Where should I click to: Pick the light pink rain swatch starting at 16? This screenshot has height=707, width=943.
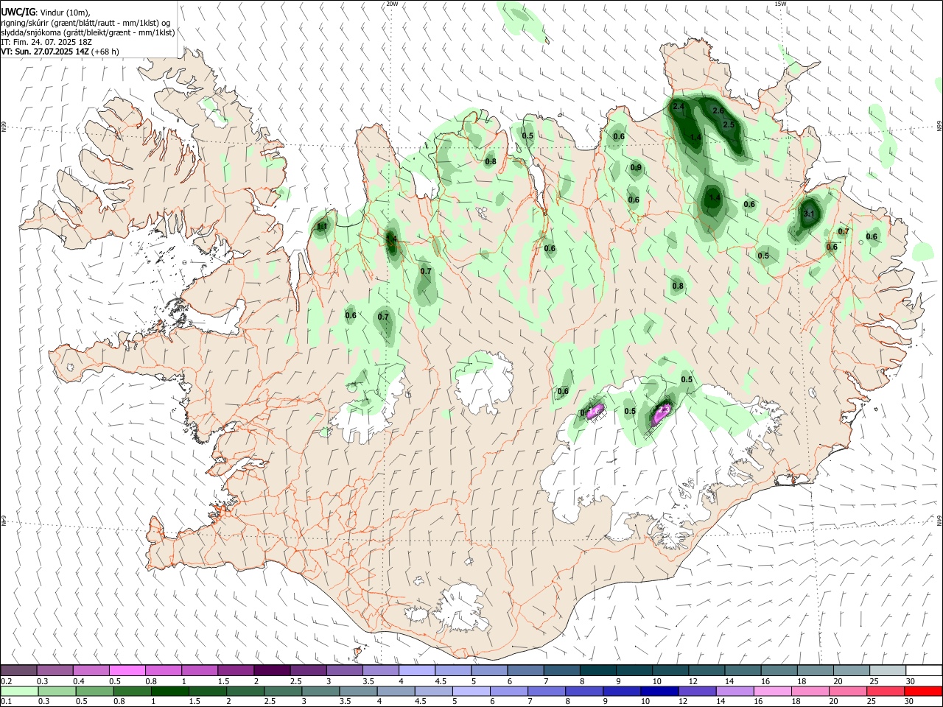772,691
